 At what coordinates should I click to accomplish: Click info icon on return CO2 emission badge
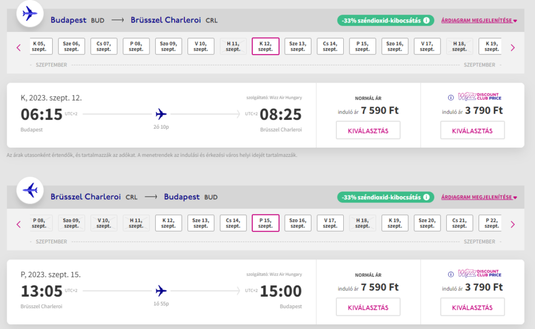click(426, 197)
